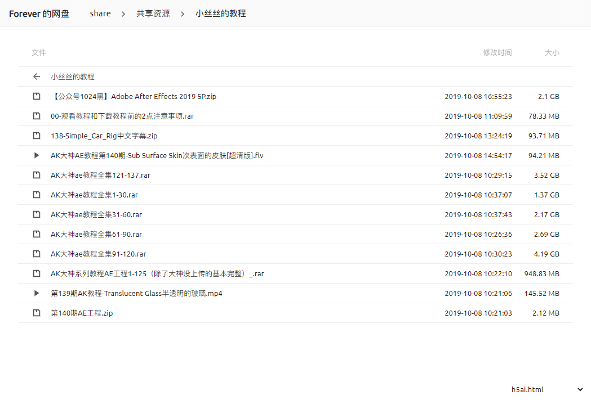Viewport: 591px width, 400px height.
Task: Sort by 文件 name column header
Action: tap(39, 52)
